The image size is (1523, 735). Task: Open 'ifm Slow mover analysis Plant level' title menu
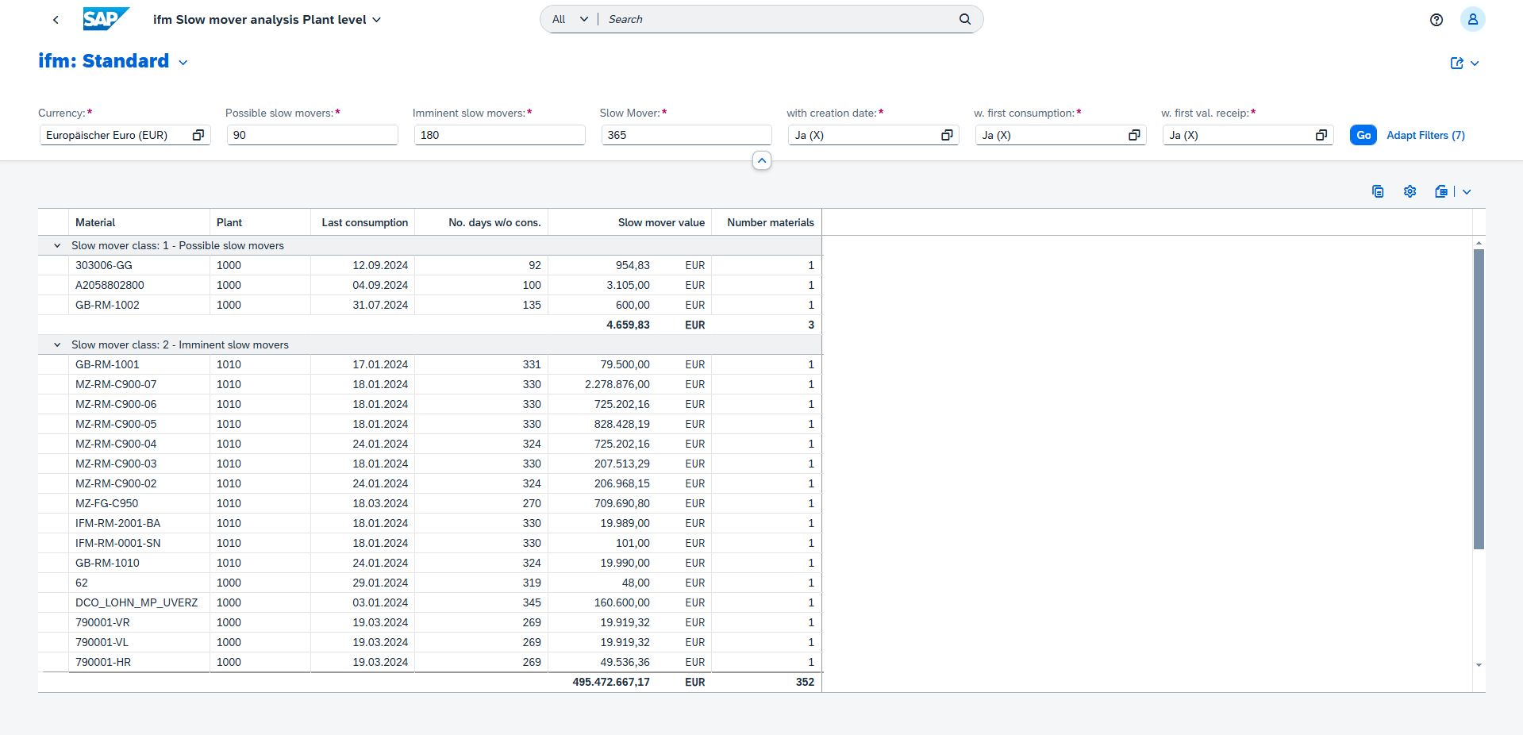click(x=376, y=20)
